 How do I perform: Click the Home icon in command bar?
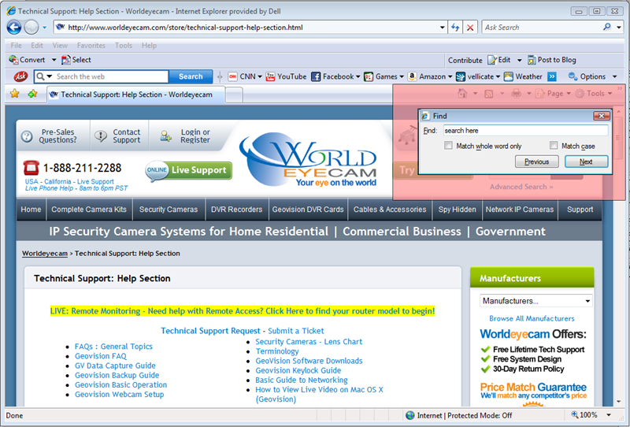coord(462,93)
